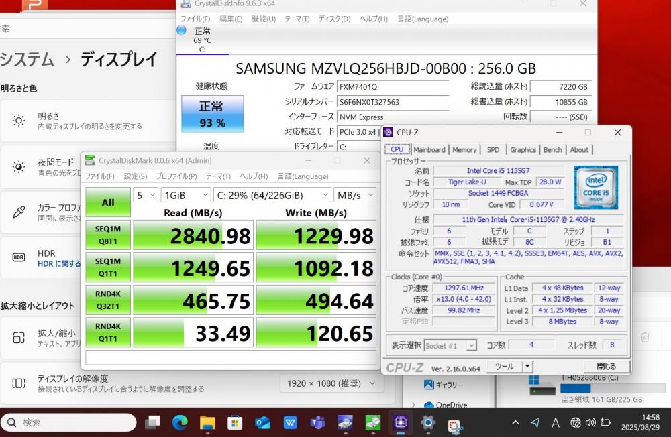This screenshot has width=671, height=437.
Task: Click the HDR icon in display settings
Action: [19, 257]
